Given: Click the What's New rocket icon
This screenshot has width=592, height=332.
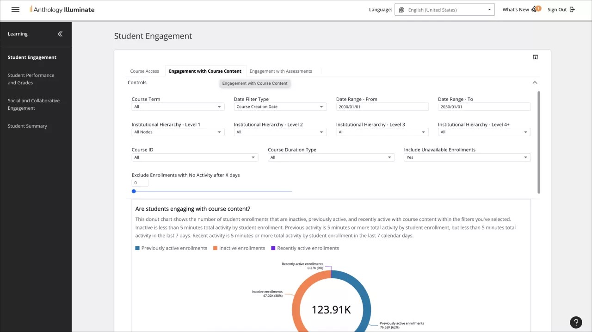Looking at the screenshot, I should 535,9.
